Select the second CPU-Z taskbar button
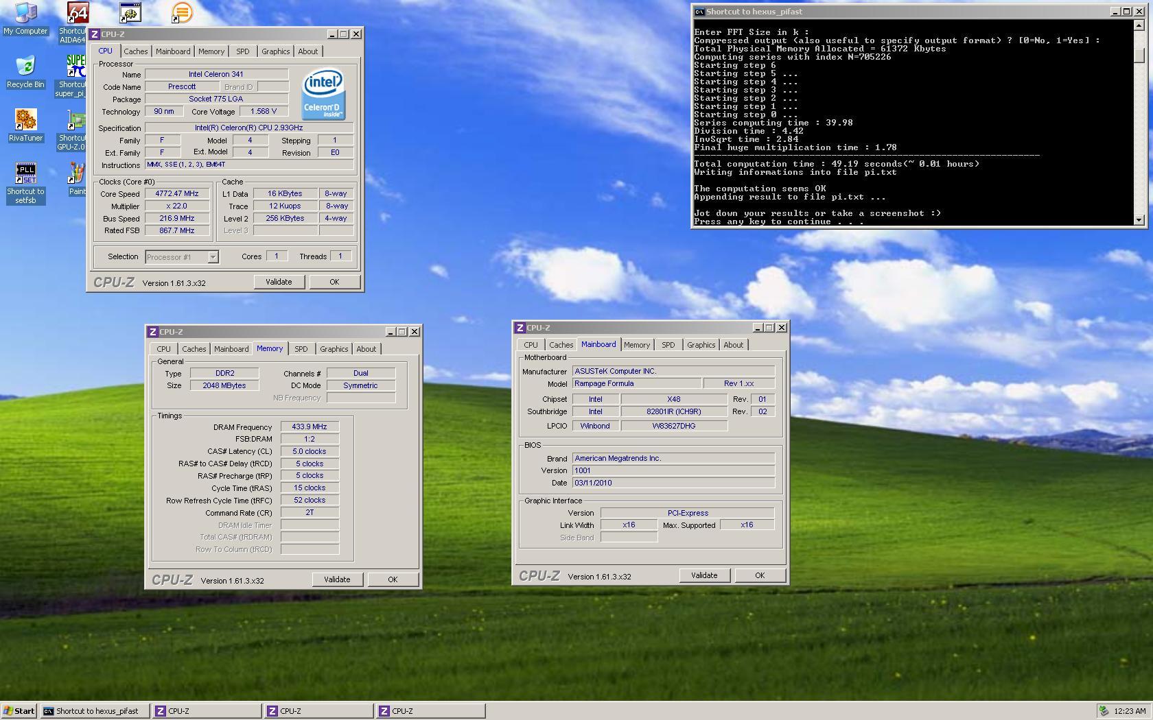The height and width of the screenshot is (720, 1153). [x=319, y=711]
